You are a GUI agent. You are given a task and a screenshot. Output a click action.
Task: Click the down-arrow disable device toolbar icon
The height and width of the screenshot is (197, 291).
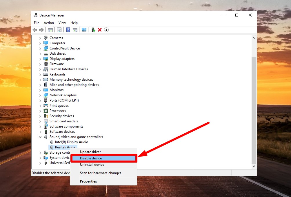click(x=106, y=30)
